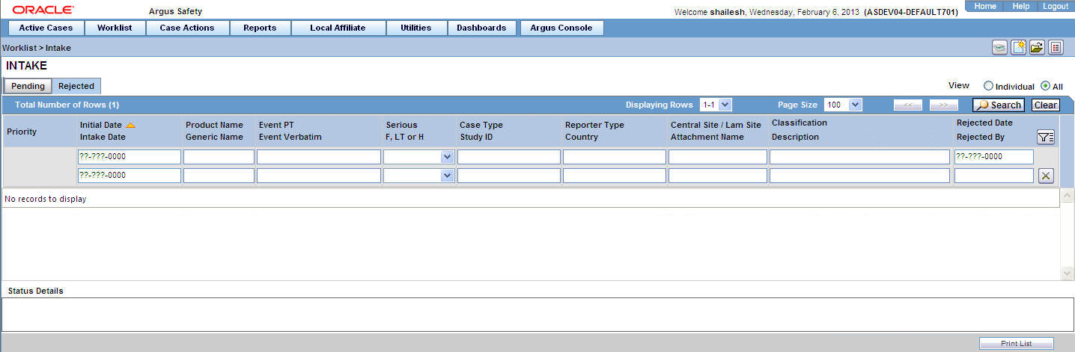Click the Search button

999,105
